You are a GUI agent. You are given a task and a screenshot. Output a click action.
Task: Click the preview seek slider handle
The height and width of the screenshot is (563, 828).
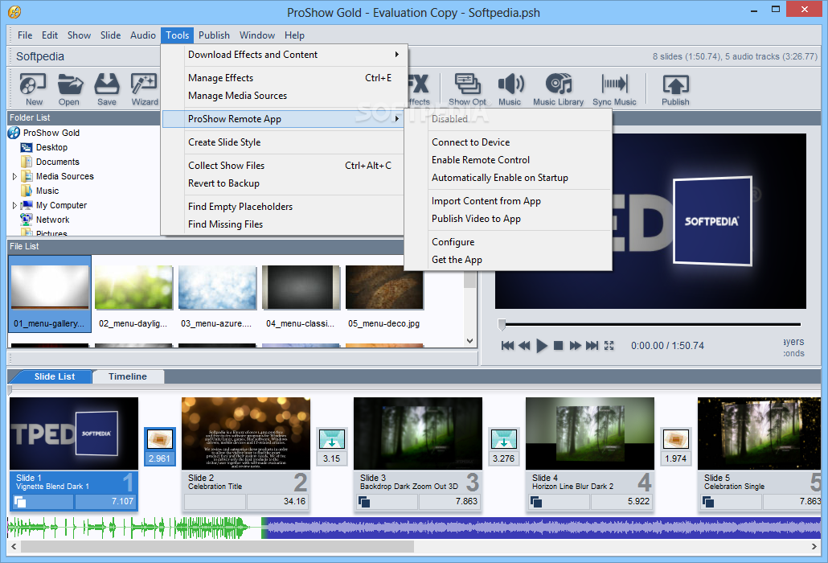tap(502, 324)
